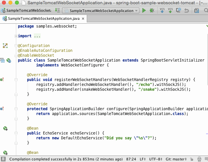Open inspection profile hector icon
The image size is (208, 162).
199,159
